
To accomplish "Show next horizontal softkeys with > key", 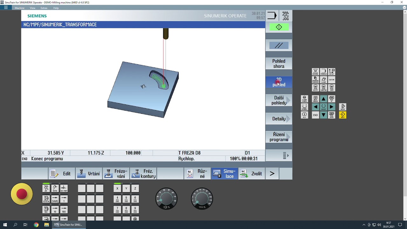I will pyautogui.click(x=272, y=174).
